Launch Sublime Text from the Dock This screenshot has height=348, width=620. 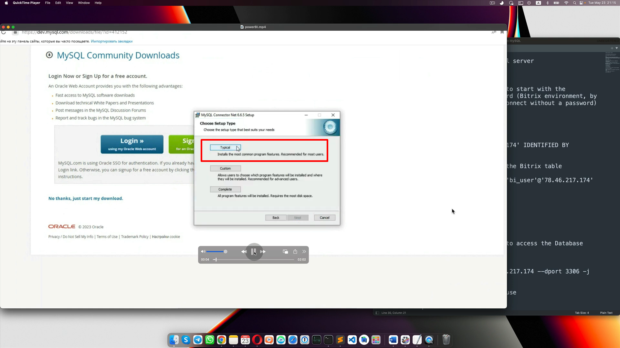coord(340,340)
